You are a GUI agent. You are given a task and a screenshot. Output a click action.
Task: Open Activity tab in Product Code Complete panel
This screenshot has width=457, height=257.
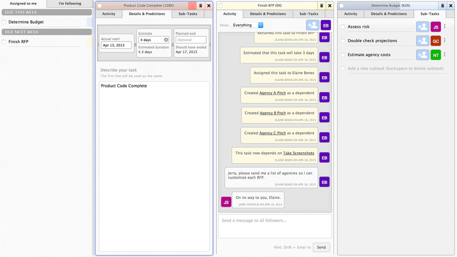coord(109,14)
